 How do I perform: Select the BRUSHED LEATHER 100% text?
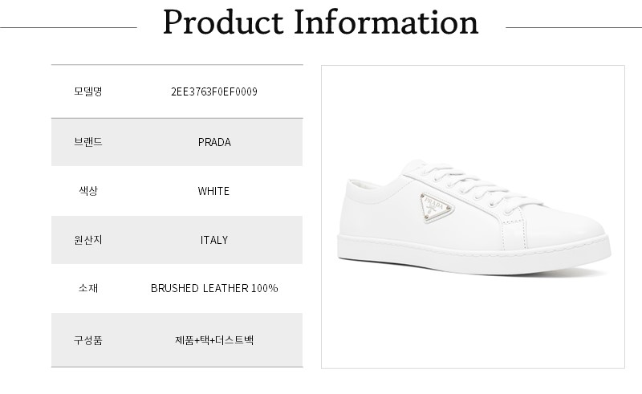[x=214, y=288]
